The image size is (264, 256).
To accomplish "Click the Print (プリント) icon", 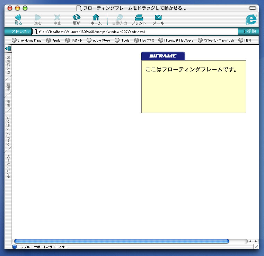I will tap(139, 18).
